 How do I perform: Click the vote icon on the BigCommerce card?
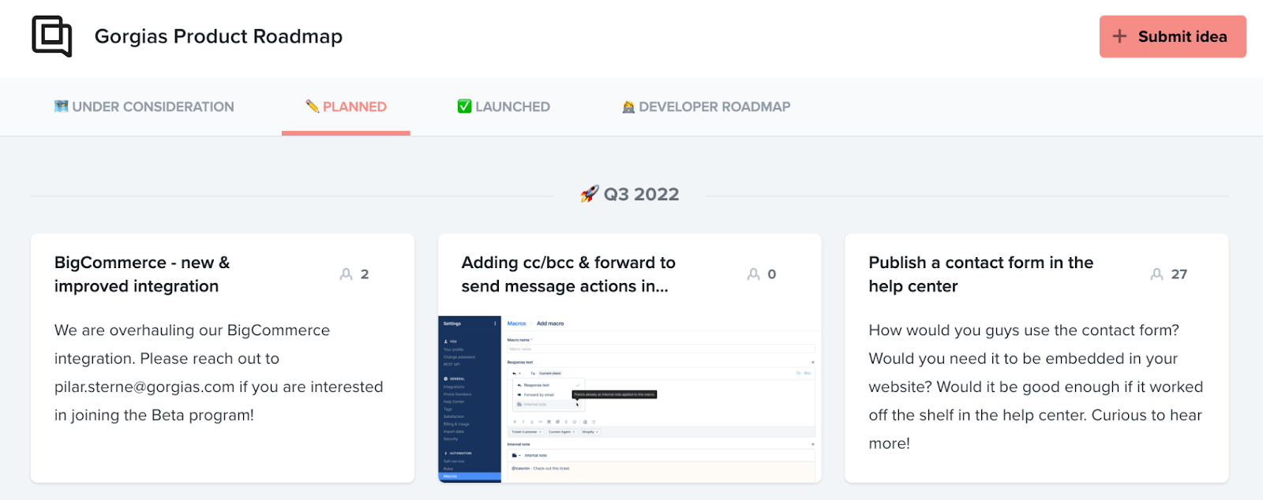tap(346, 274)
